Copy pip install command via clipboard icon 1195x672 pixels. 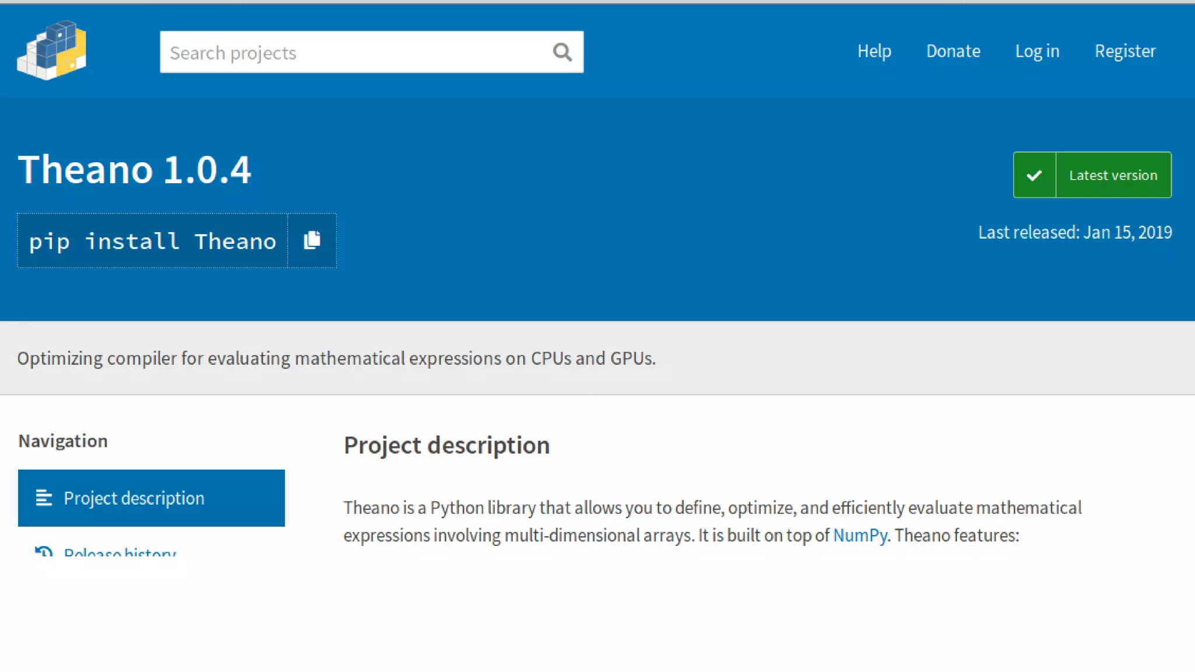(312, 240)
